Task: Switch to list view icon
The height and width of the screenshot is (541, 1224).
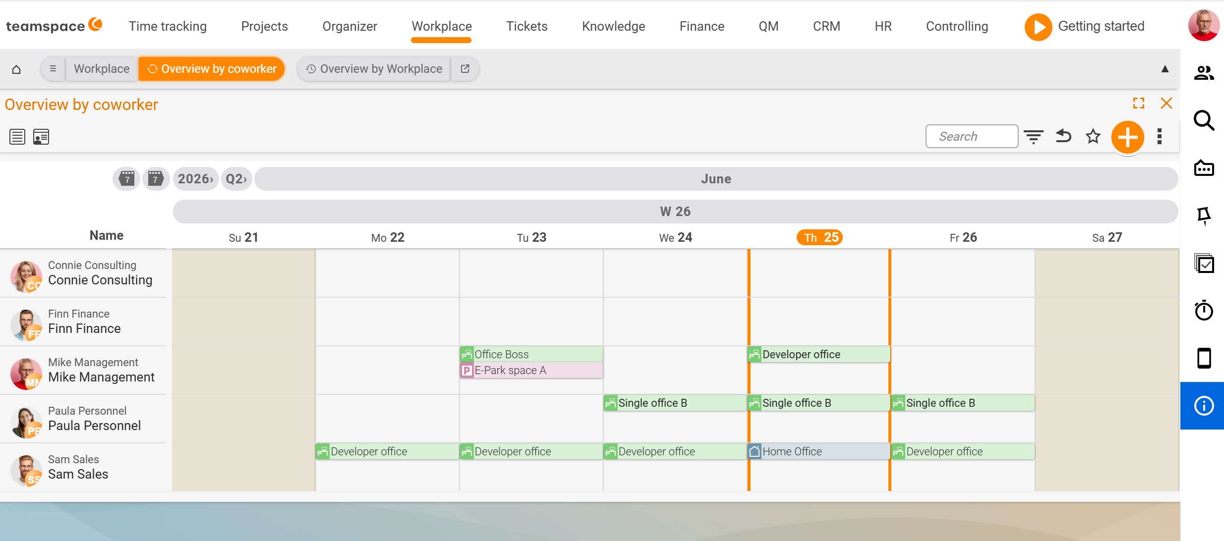Action: tap(17, 137)
